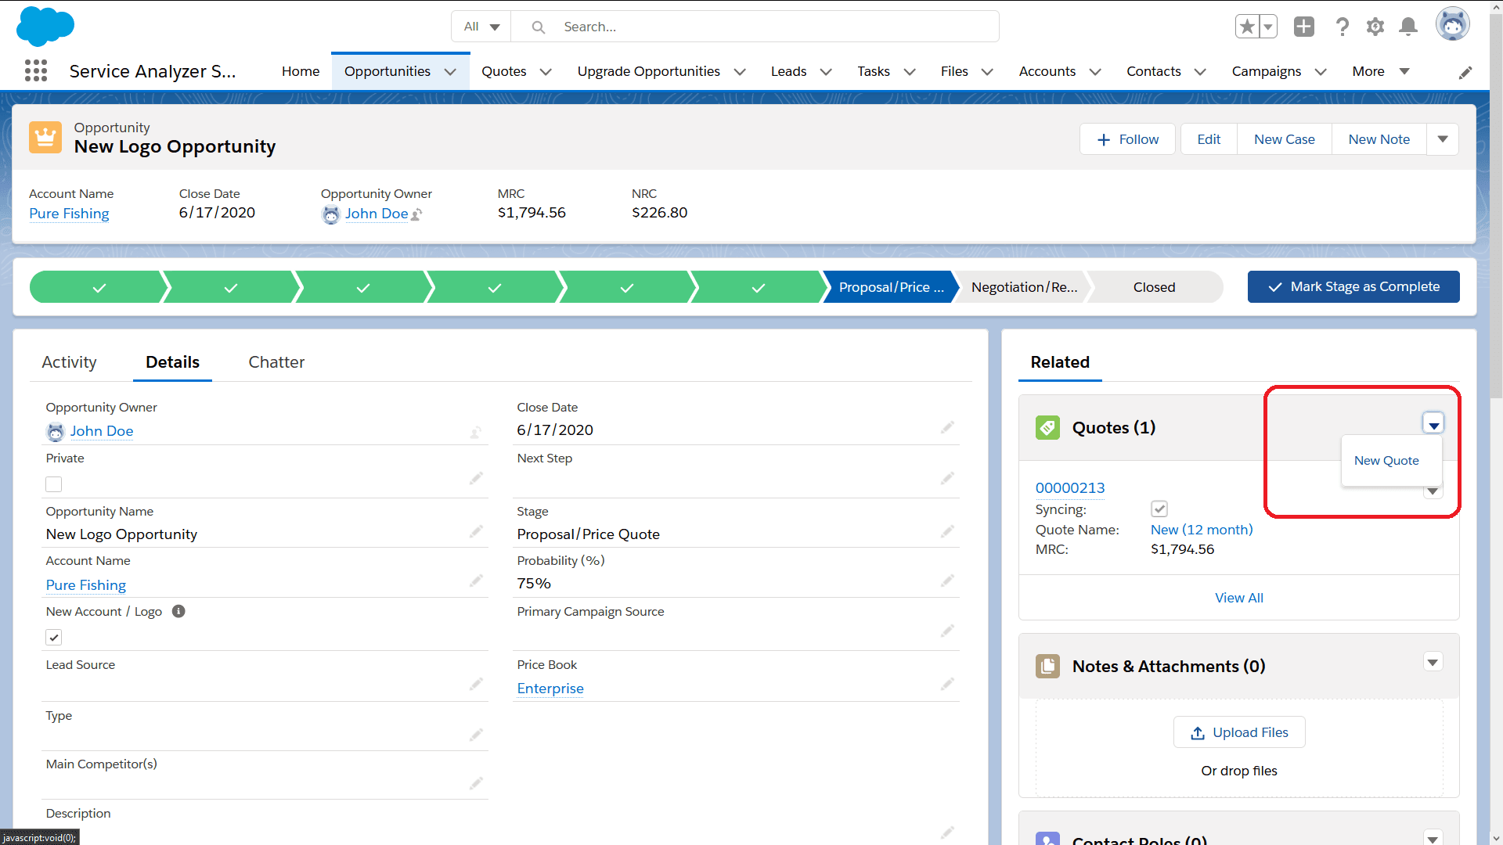Edit navigation bar pencil icon
Image resolution: width=1503 pixels, height=845 pixels.
(x=1465, y=72)
